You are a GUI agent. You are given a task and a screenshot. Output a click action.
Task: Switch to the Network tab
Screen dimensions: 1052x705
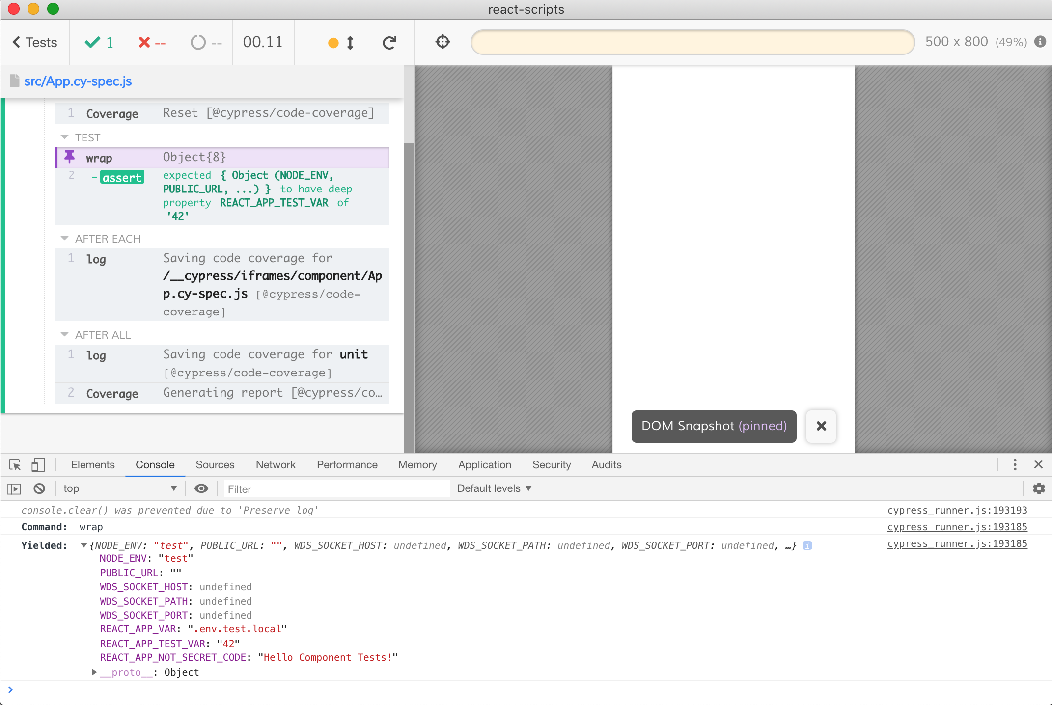click(276, 465)
